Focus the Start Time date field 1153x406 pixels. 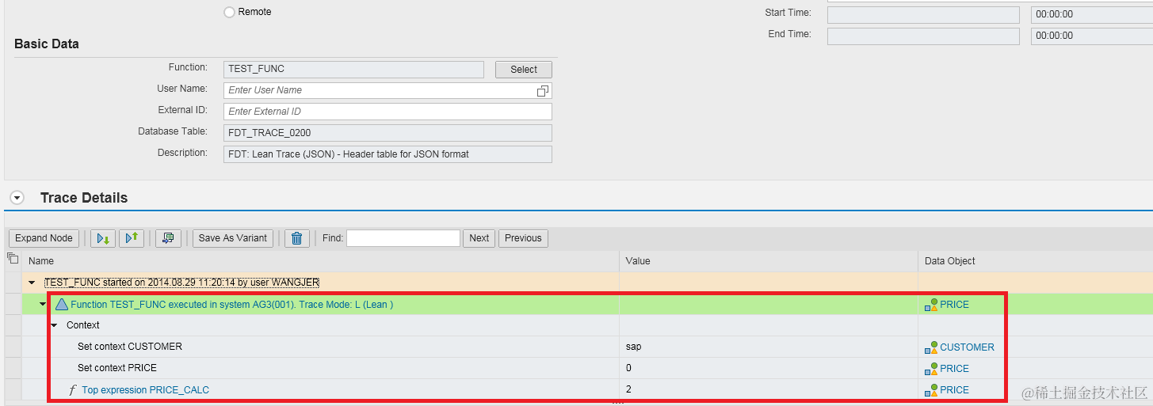[x=923, y=14]
